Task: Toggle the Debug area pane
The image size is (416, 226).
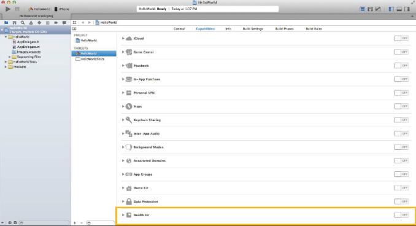Action: coord(399,9)
